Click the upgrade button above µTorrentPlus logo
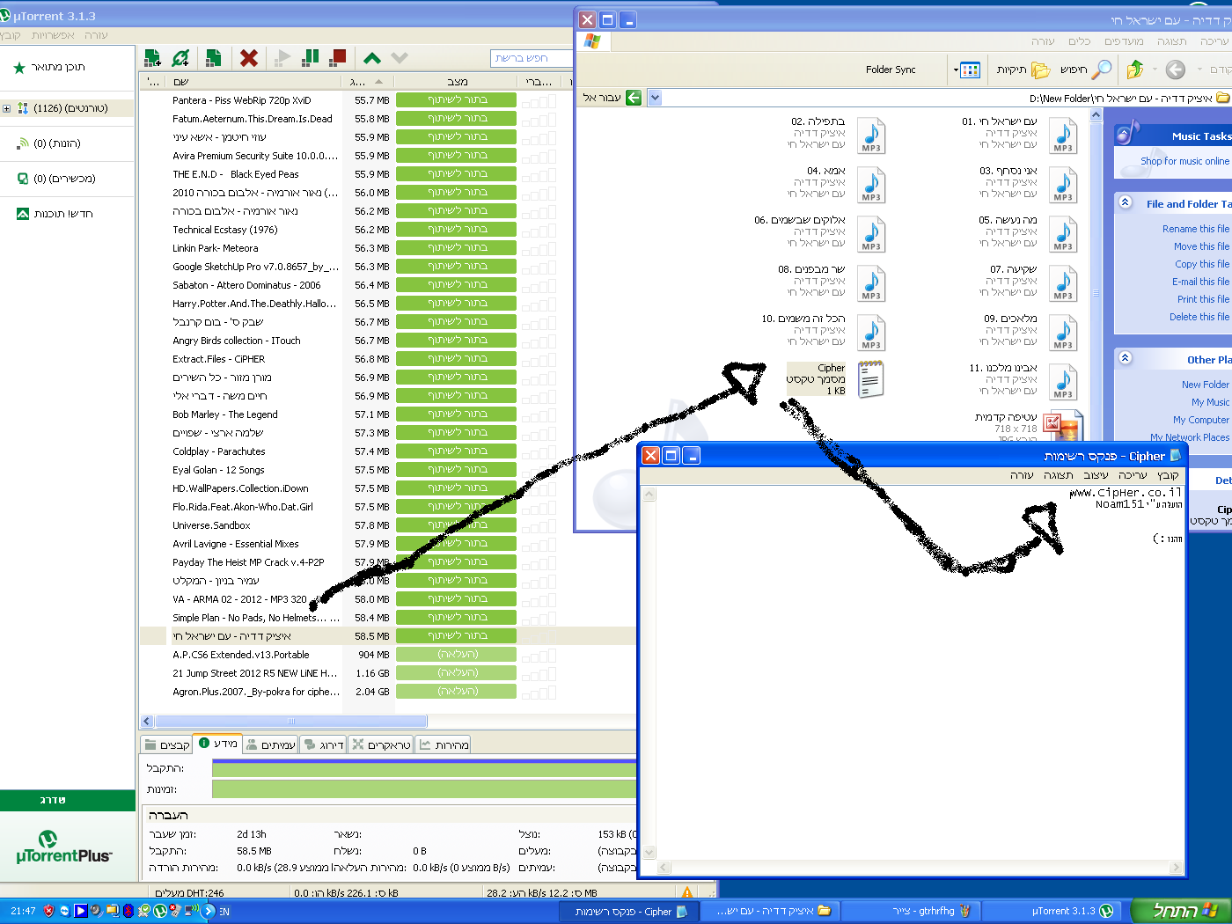This screenshot has width=1232, height=924. (68, 800)
